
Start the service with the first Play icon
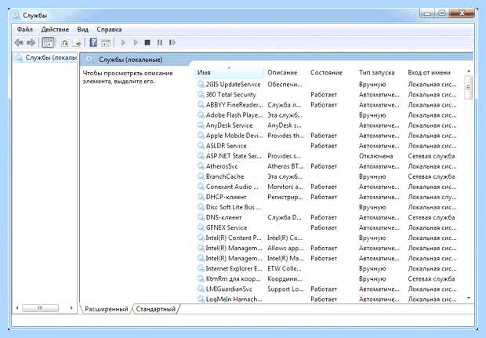(123, 42)
